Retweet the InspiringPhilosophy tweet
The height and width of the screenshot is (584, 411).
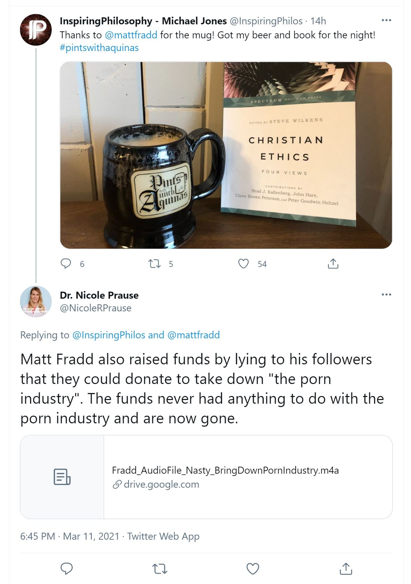pyautogui.click(x=154, y=264)
